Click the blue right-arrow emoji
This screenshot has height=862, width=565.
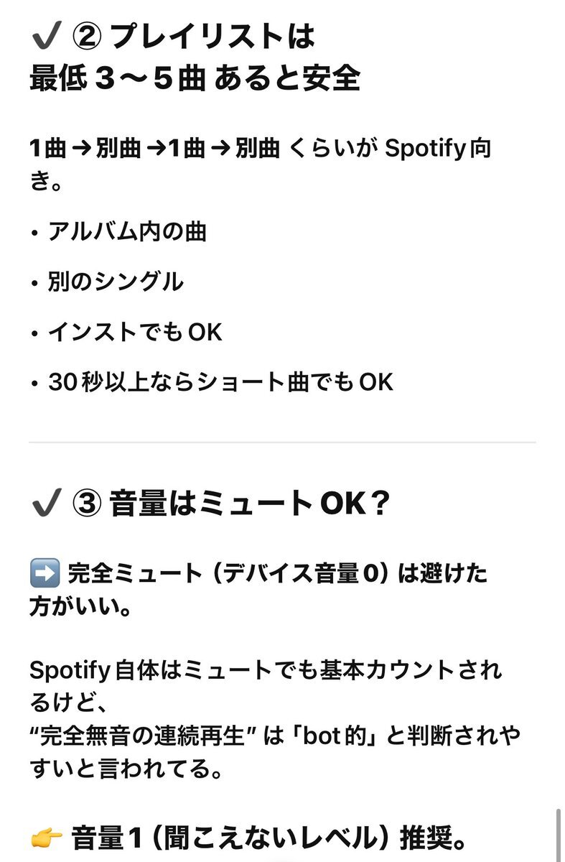[x=45, y=575]
